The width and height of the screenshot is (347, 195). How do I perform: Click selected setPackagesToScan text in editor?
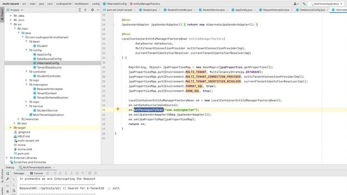click(x=149, y=109)
